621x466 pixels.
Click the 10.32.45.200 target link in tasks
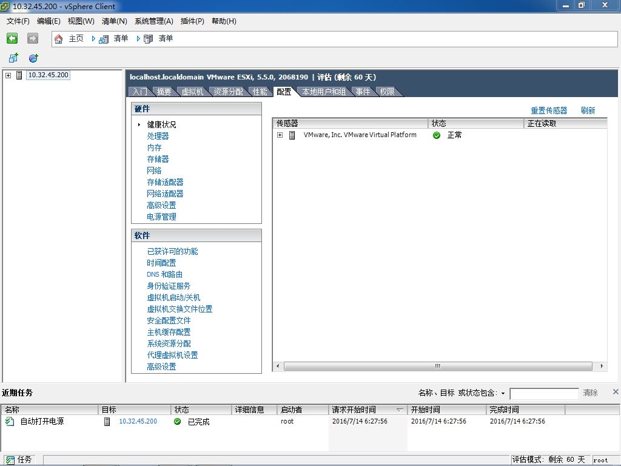(x=138, y=421)
